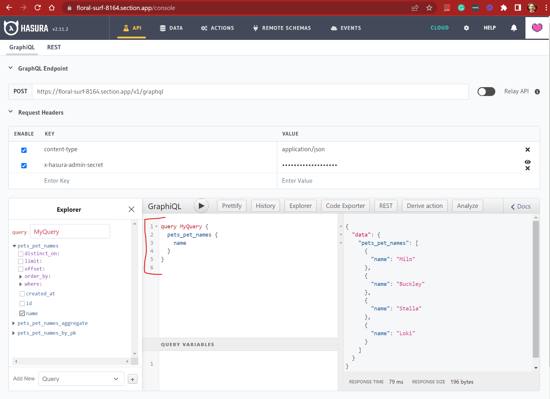The image size is (550, 399).
Task: Open the red PDF extension icon
Action: [447, 8]
